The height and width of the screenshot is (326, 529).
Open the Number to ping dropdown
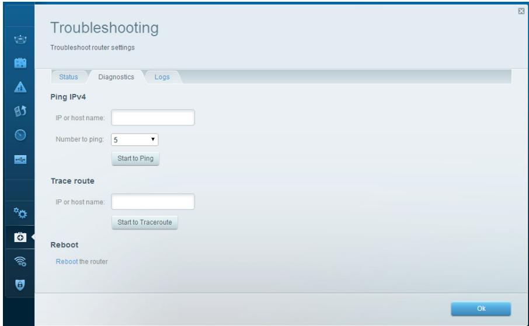pyautogui.click(x=135, y=139)
